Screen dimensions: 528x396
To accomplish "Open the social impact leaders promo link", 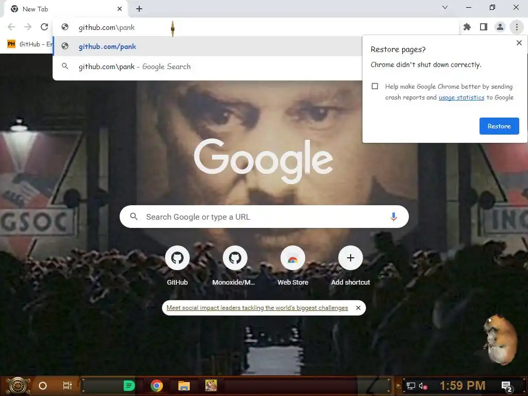I will coord(257,308).
